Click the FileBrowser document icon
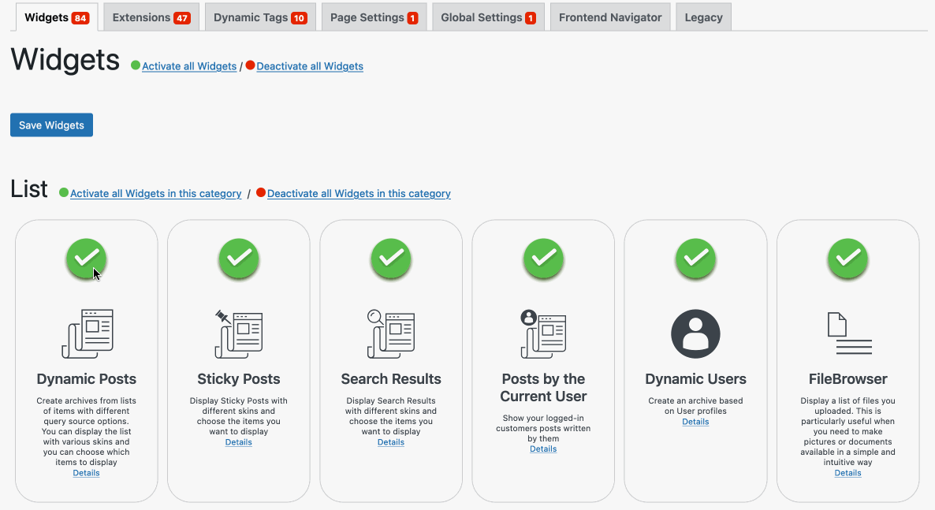 pyautogui.click(x=849, y=333)
